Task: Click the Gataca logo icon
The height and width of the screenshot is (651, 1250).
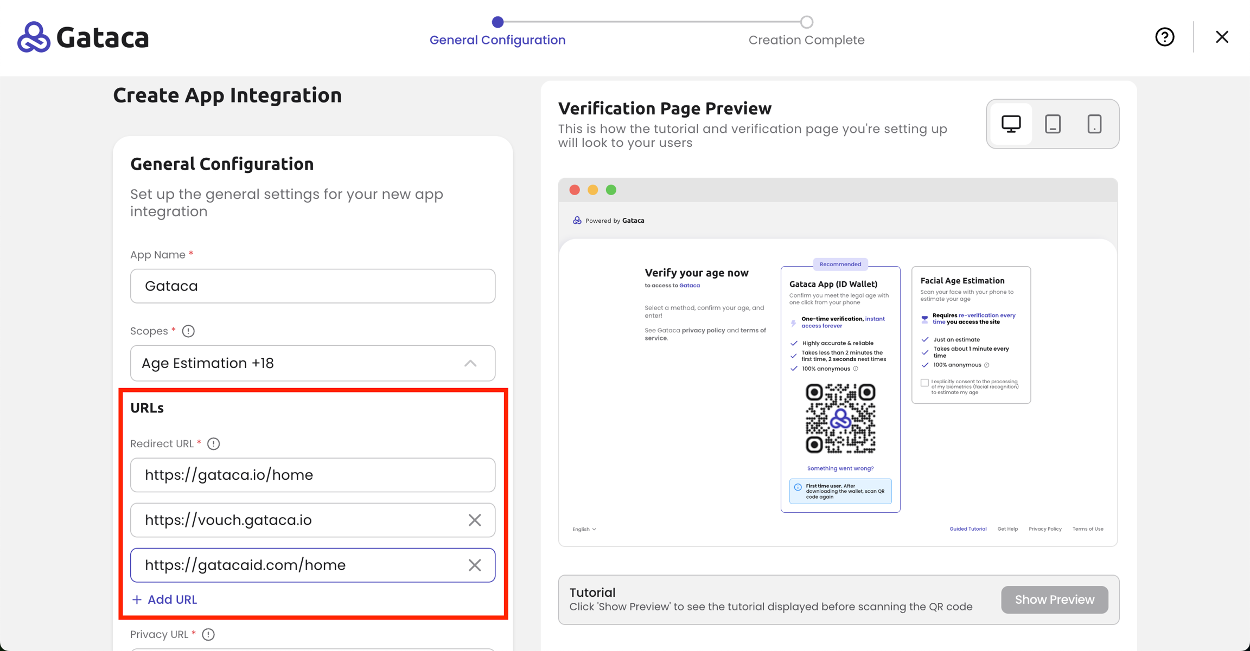Action: pyautogui.click(x=34, y=37)
